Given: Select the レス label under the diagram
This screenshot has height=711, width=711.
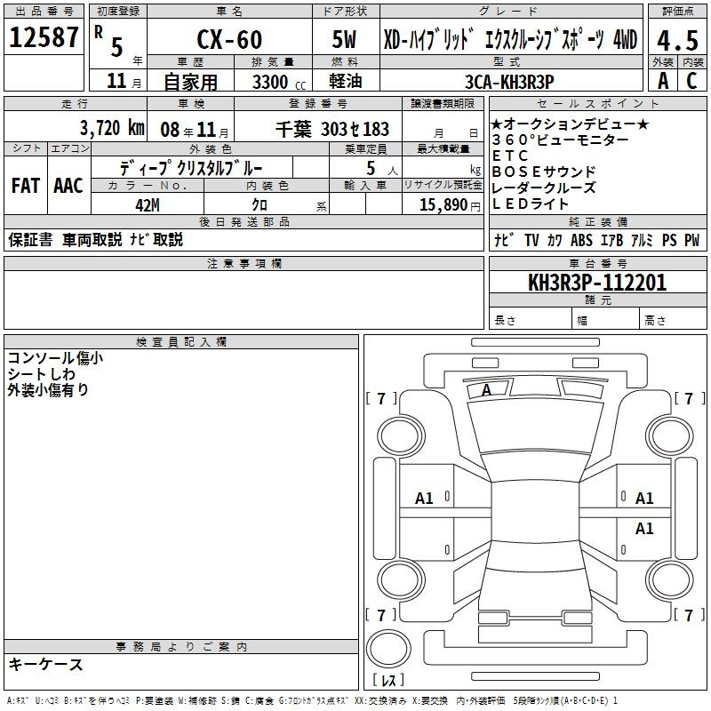Looking at the screenshot, I should pyautogui.click(x=388, y=681).
